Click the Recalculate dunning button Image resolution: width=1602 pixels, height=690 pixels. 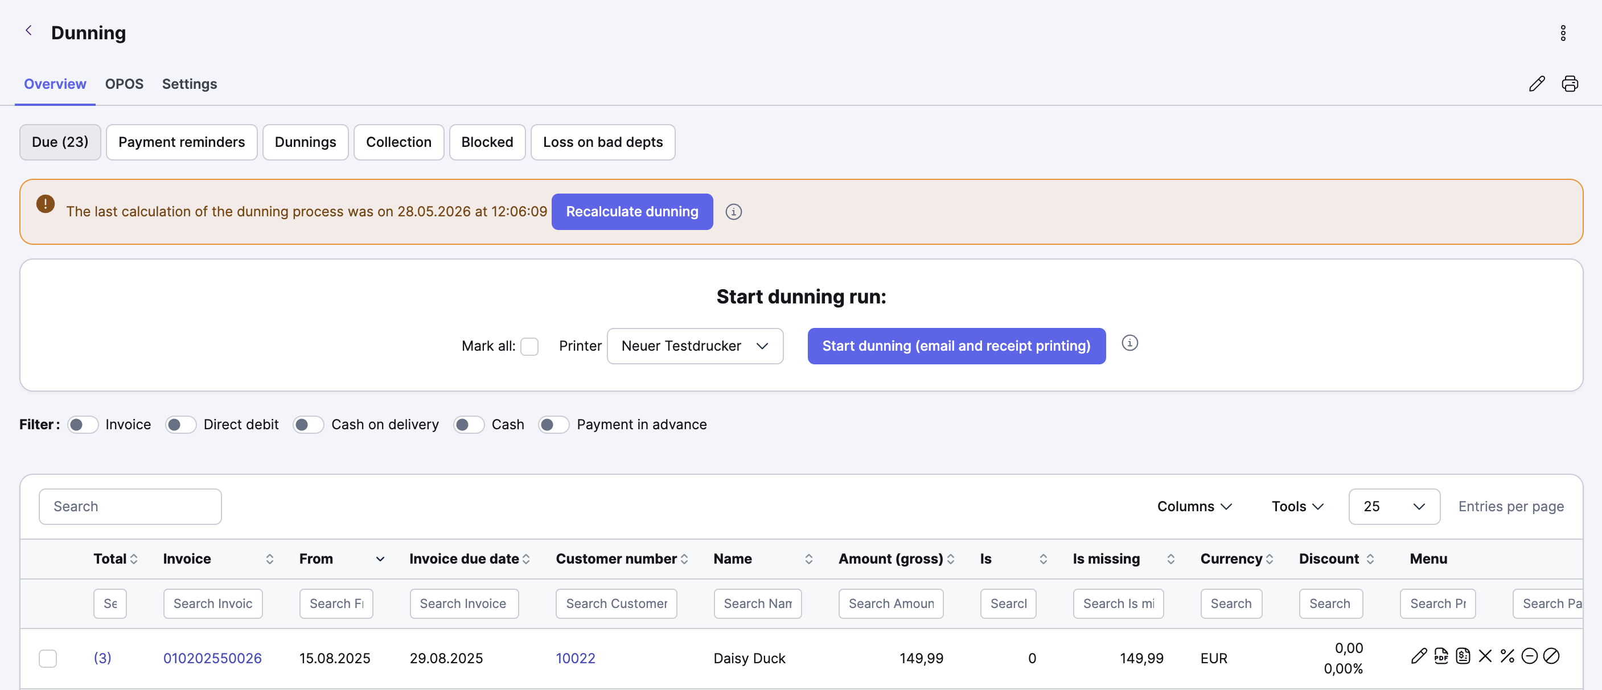[x=632, y=212]
